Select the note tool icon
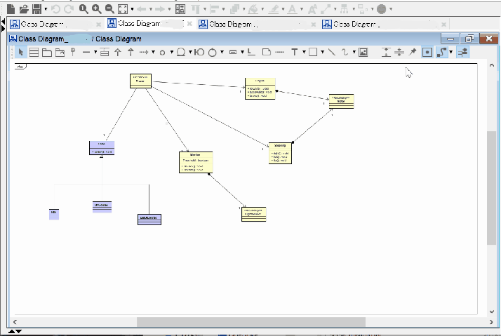The height and width of the screenshot is (336, 501). tap(266, 52)
